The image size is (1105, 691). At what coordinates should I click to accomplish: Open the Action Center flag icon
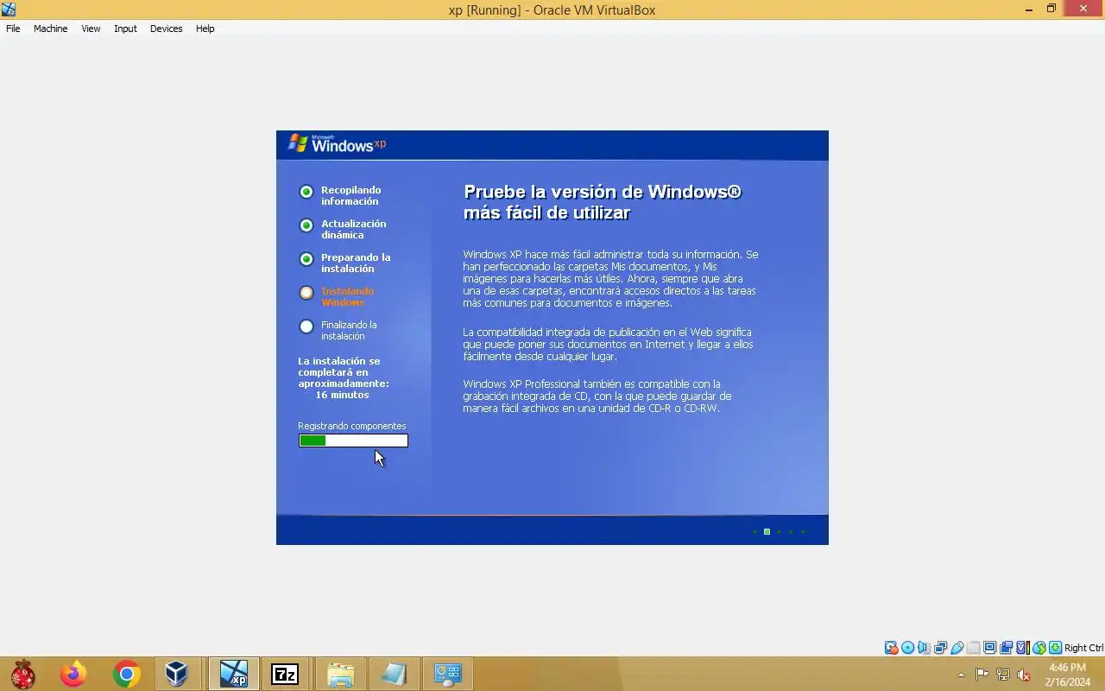click(982, 675)
